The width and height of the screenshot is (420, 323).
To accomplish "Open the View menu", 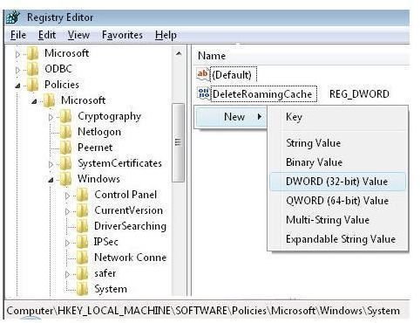I will point(78,35).
